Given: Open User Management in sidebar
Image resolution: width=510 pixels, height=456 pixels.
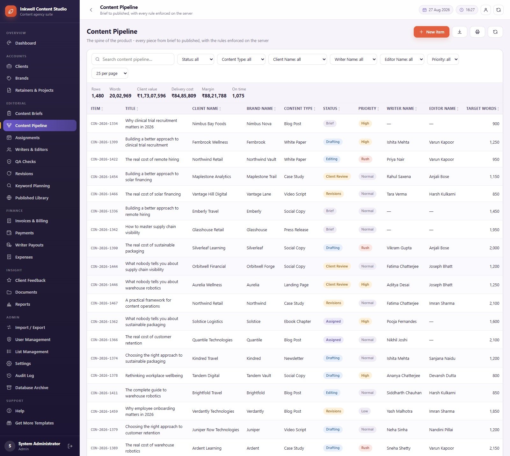Looking at the screenshot, I should pyautogui.click(x=40, y=339).
